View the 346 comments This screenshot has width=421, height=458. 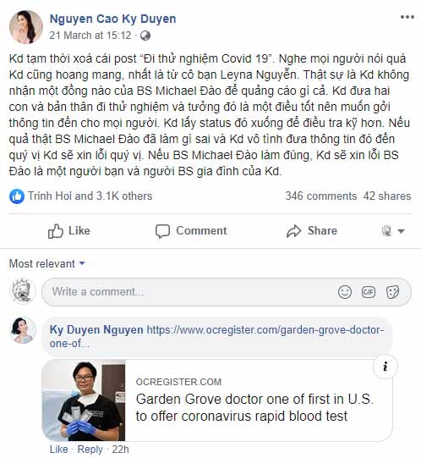[x=321, y=196]
